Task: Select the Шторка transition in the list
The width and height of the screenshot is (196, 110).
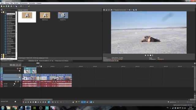Action: [x=9, y=51]
